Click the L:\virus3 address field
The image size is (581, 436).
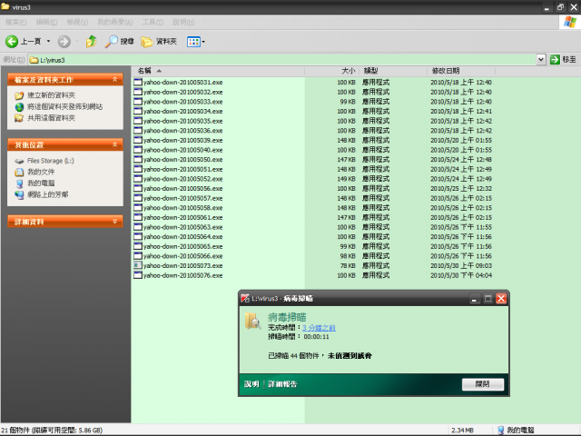pos(281,60)
